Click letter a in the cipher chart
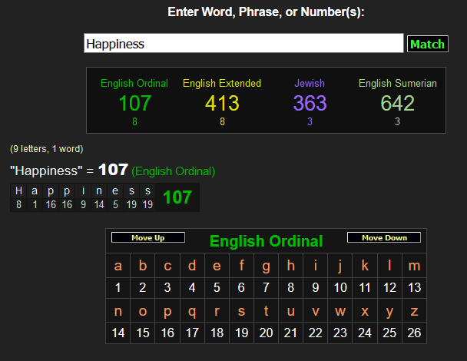Image resolution: width=467 pixels, height=361 pixels. tap(118, 267)
